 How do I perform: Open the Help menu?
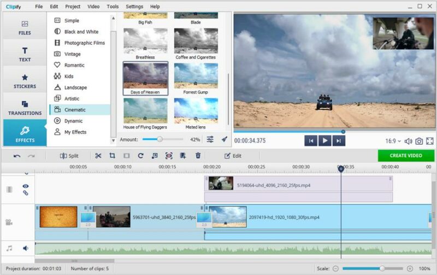(155, 7)
